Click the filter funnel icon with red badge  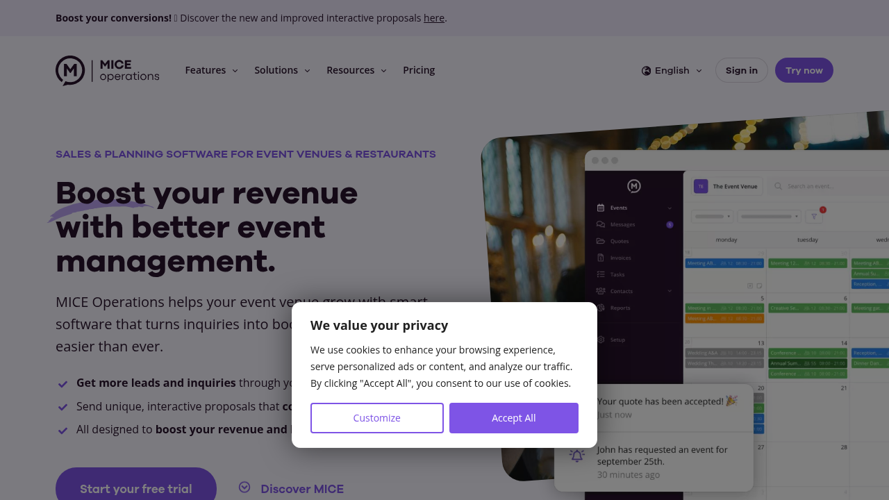tap(815, 216)
